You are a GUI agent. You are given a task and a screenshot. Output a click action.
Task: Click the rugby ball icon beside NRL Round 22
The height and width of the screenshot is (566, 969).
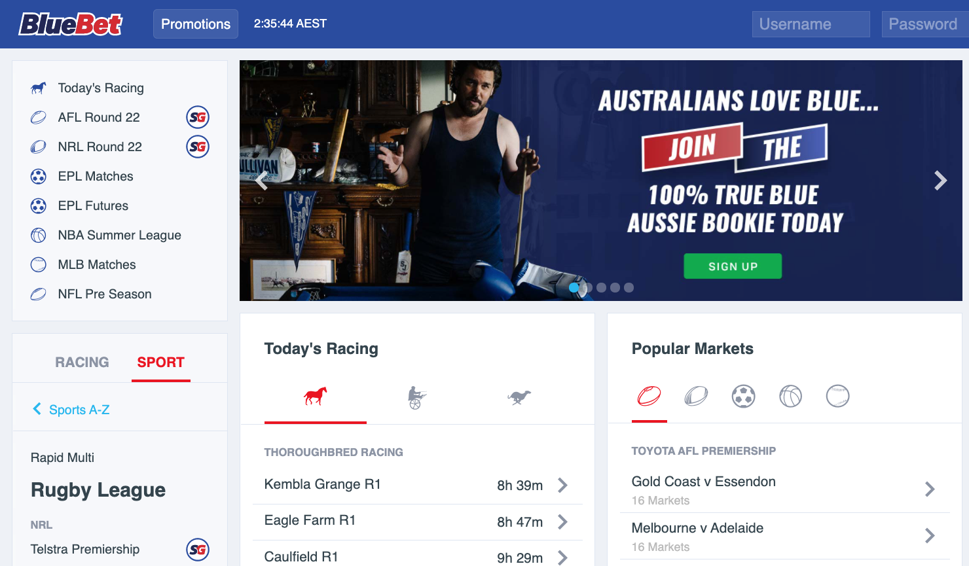(39, 147)
